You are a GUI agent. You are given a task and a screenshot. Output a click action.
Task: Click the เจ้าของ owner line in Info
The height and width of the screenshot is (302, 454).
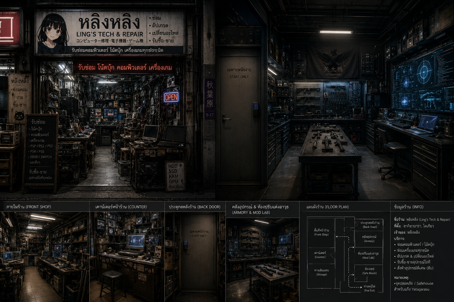coord(407,232)
